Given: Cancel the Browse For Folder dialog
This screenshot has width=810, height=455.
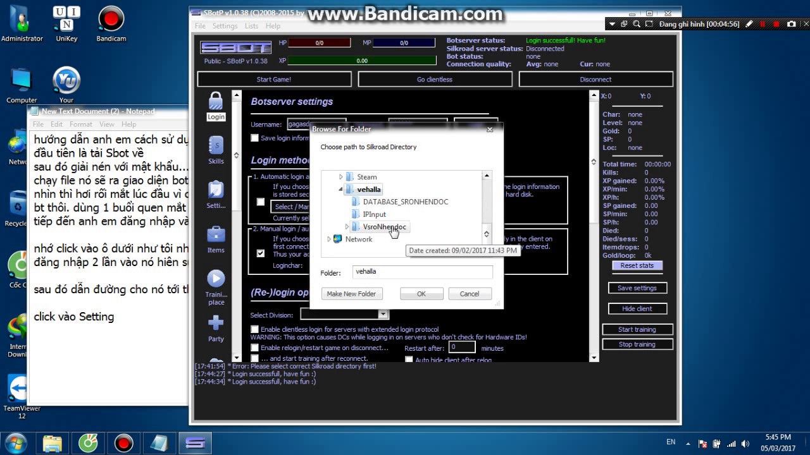Looking at the screenshot, I should coord(469,294).
